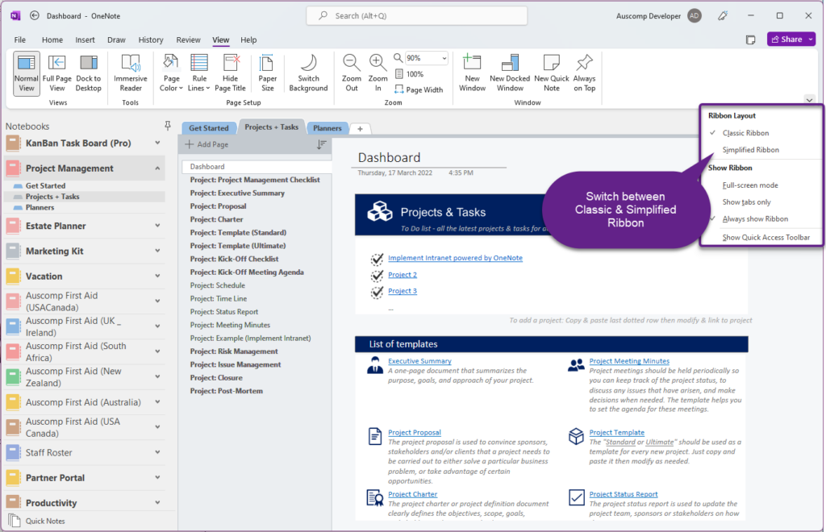Open the Page Color dropdown

click(x=169, y=71)
